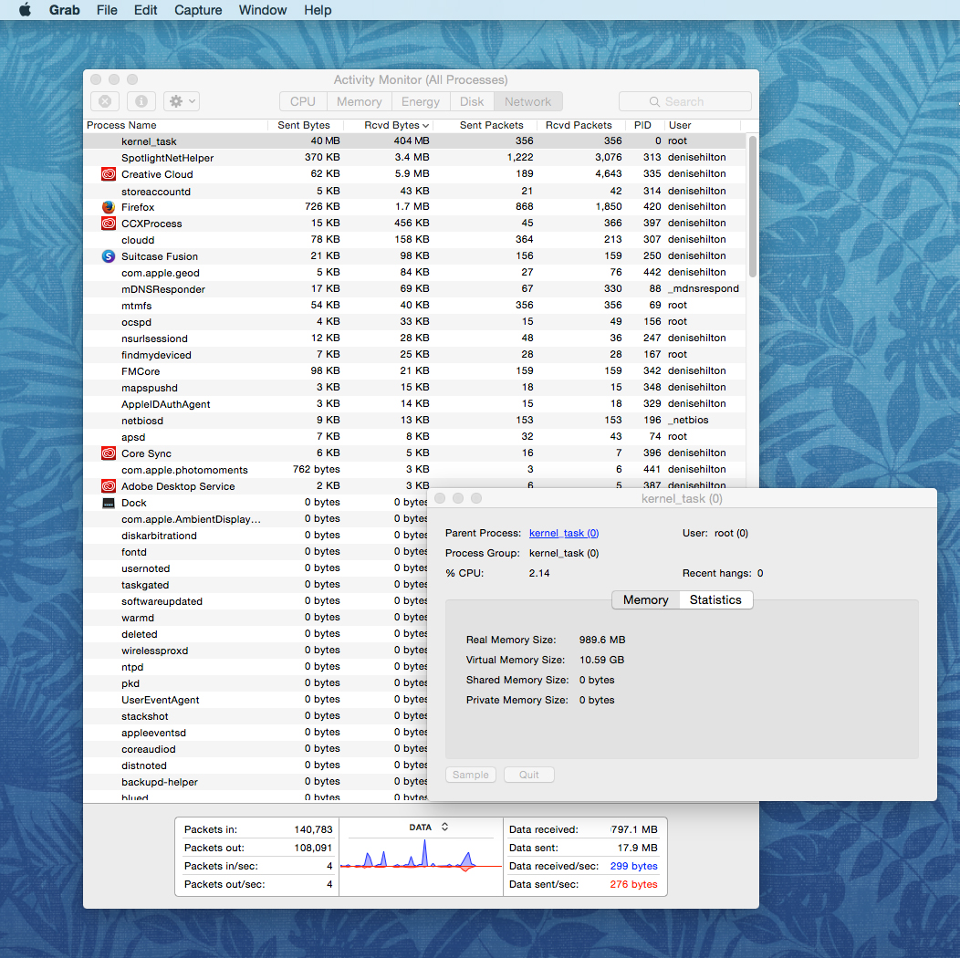Viewport: 960px width, 958px height.
Task: Click the Apple menu icon
Action: 26,10
